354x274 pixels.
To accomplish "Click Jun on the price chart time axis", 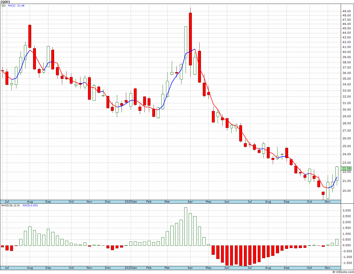I will coord(227,202).
